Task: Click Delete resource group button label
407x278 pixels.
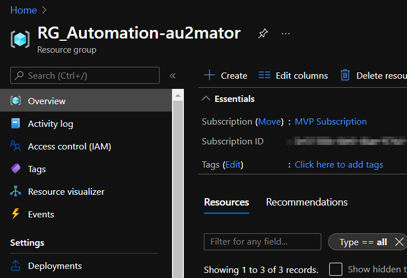Action: coord(381,75)
